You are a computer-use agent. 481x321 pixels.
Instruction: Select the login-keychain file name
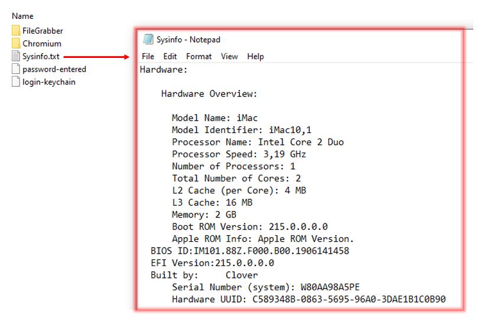point(49,82)
